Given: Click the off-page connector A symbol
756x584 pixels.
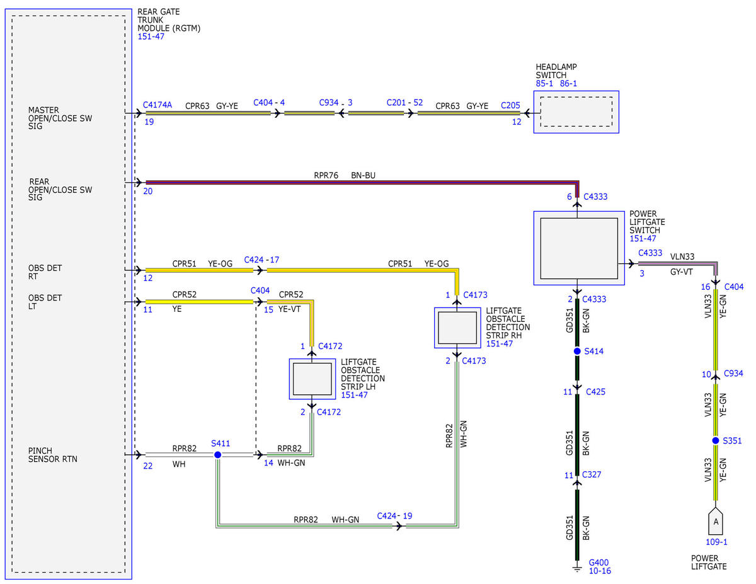Looking at the screenshot, I should click(716, 520).
